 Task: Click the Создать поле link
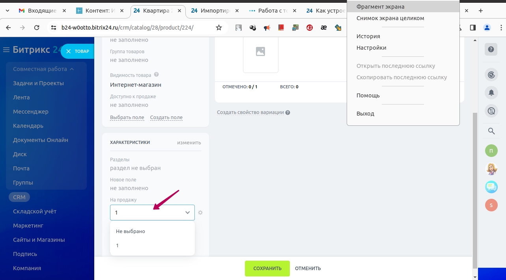166,118
